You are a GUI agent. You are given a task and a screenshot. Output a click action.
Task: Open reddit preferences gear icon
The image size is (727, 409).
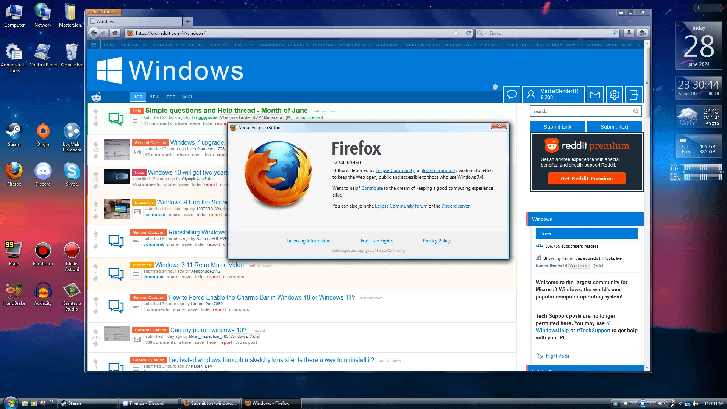point(615,94)
